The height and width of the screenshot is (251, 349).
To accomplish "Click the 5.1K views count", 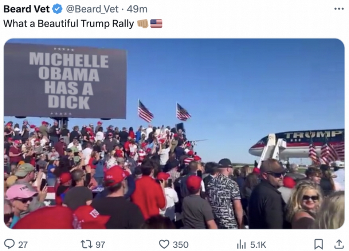I will coord(258,245).
